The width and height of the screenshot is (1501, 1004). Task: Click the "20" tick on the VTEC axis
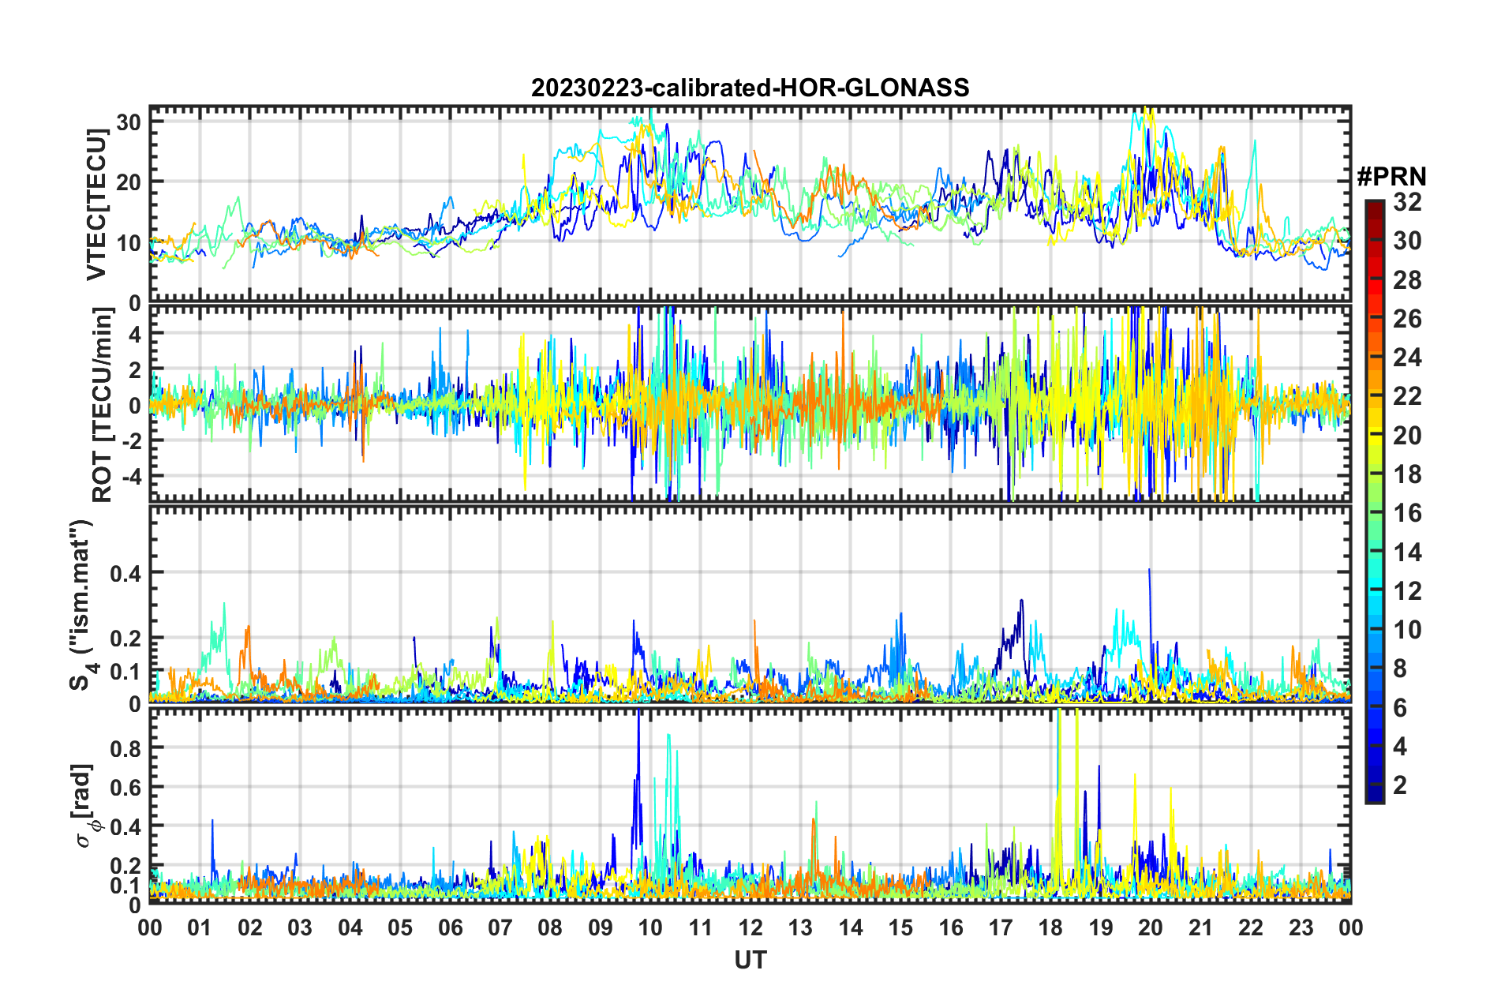[x=129, y=182]
